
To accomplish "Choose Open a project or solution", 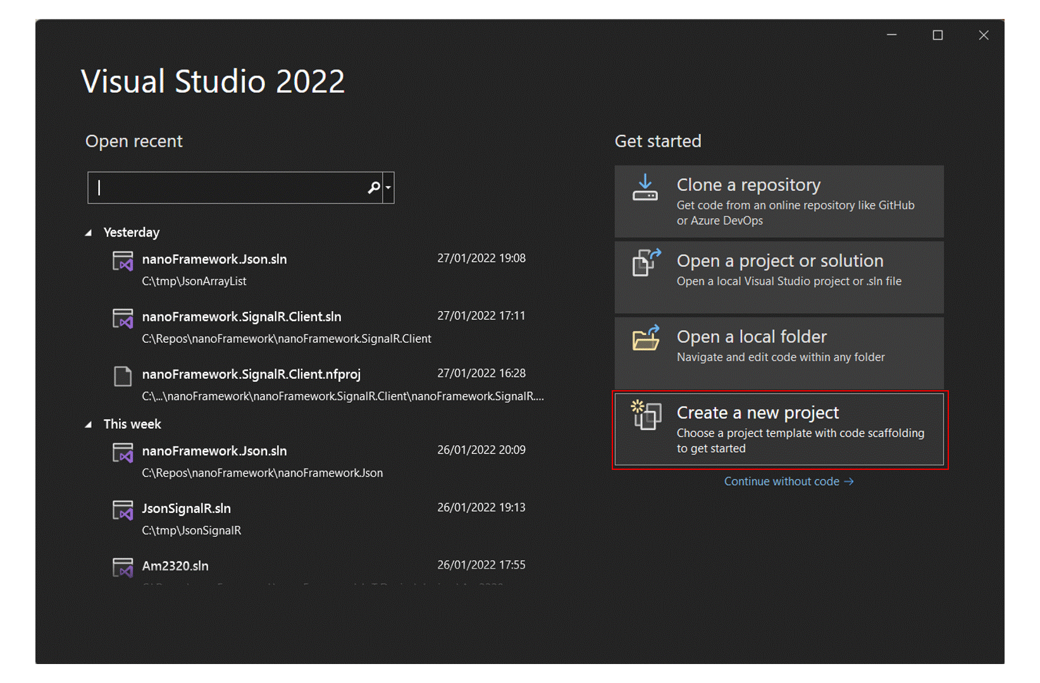I will (x=779, y=277).
